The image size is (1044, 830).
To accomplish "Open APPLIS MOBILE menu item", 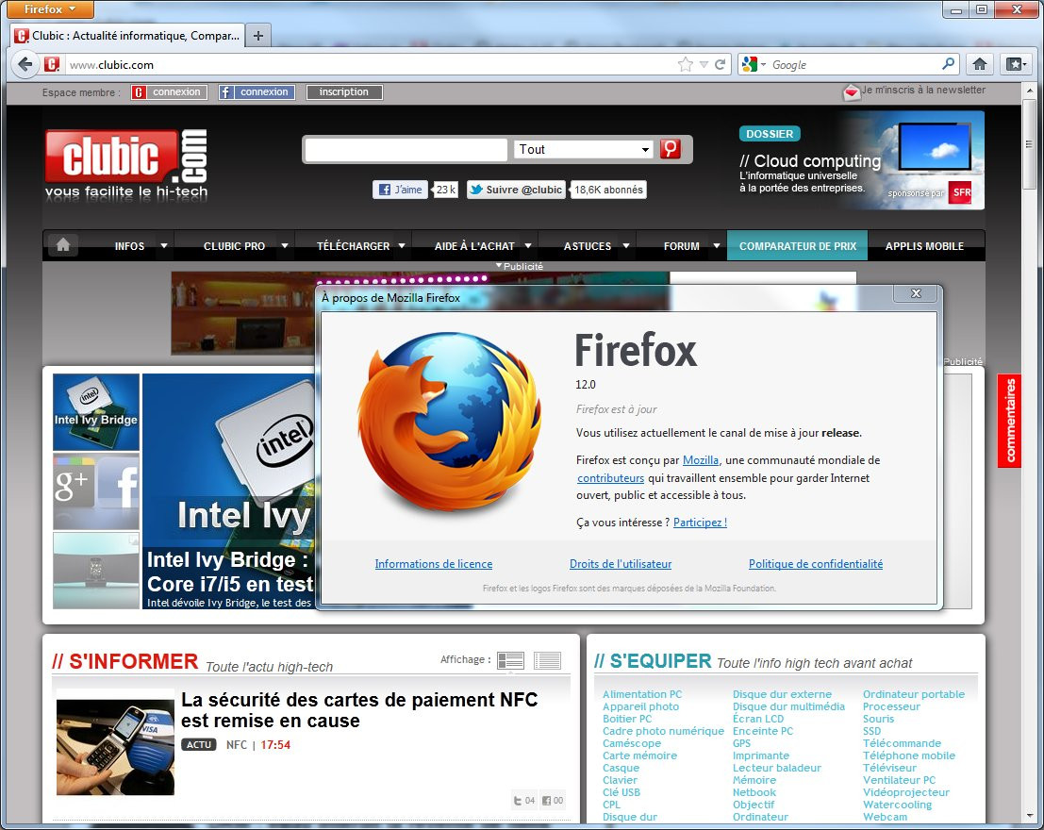I will click(x=924, y=246).
